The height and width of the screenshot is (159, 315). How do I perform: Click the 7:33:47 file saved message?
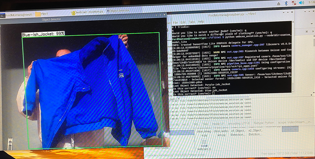click(211, 100)
